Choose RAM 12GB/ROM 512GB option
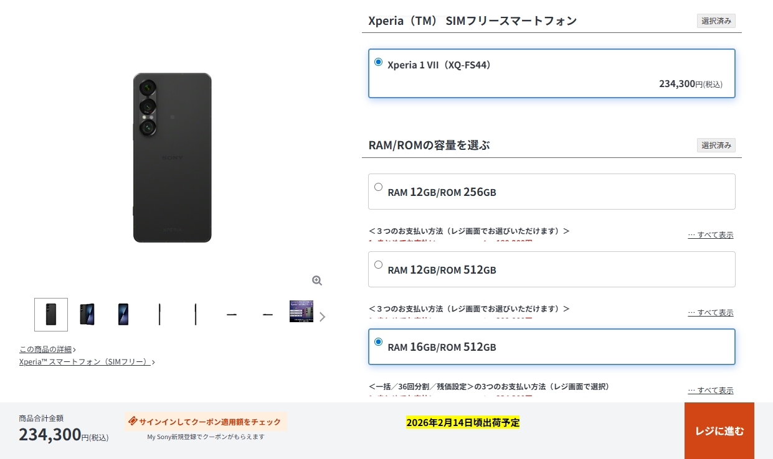773x459 pixels. click(552, 269)
